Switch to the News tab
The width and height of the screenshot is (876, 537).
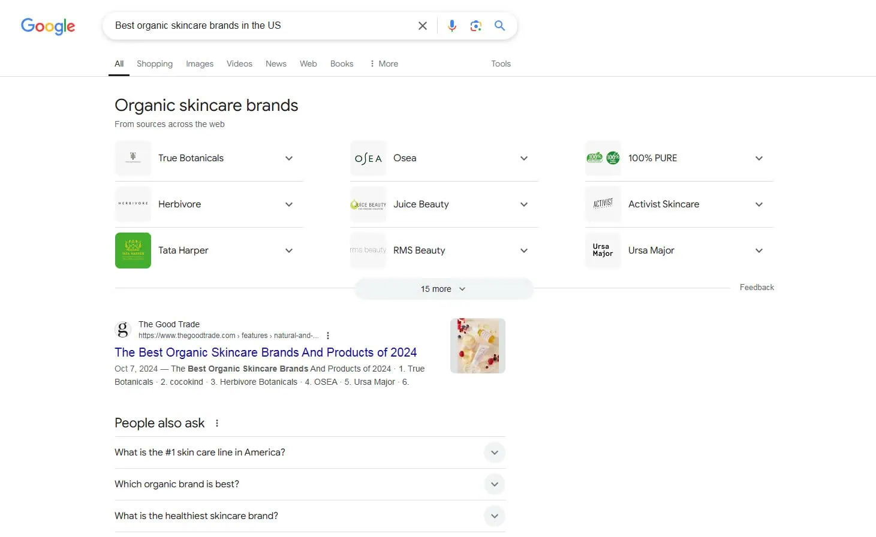[x=276, y=64]
